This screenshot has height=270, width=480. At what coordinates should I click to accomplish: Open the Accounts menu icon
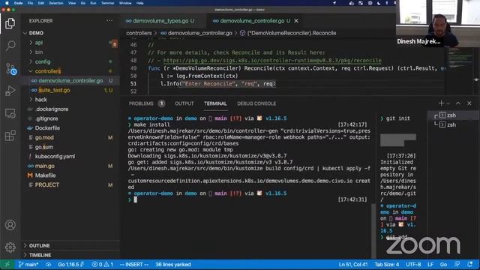(x=10, y=225)
